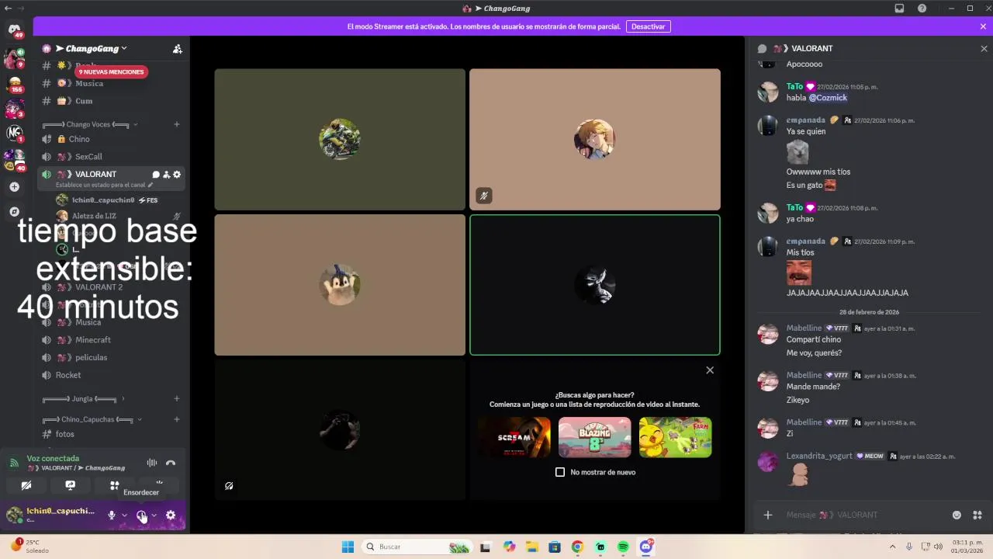This screenshot has height=559, width=993.
Task: Invite people icon beside ChangoGang header
Action: (178, 49)
